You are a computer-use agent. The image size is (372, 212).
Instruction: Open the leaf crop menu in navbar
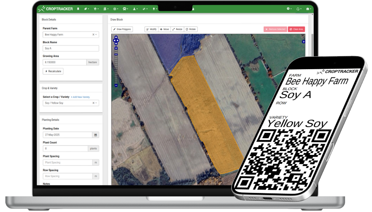pyautogui.click(x=86, y=9)
